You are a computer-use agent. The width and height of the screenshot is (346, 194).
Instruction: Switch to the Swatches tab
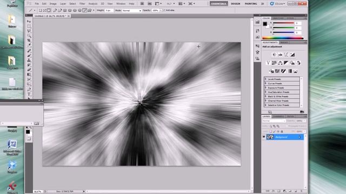pyautogui.click(x=278, y=18)
